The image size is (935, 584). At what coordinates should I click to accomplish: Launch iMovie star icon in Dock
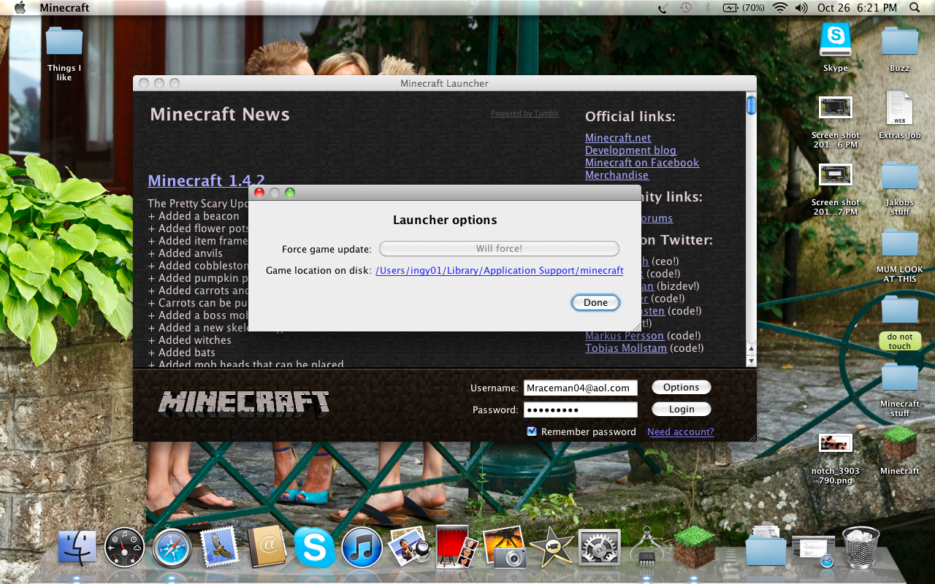coord(552,547)
